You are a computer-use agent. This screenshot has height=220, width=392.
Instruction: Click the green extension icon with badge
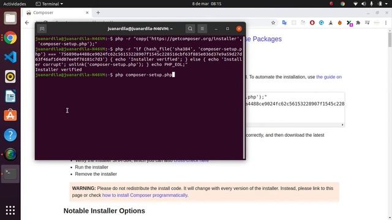click(349, 23)
